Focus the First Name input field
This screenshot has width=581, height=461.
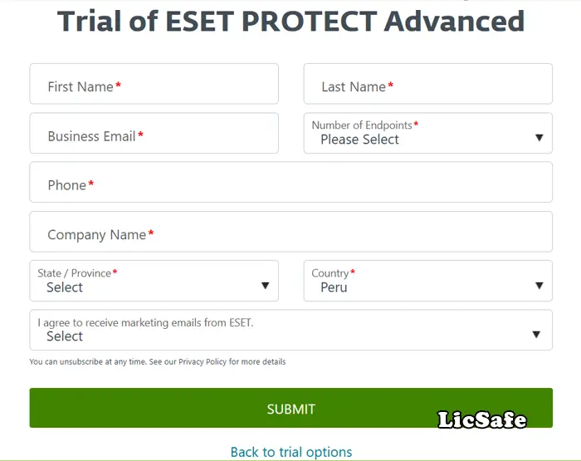tap(154, 85)
